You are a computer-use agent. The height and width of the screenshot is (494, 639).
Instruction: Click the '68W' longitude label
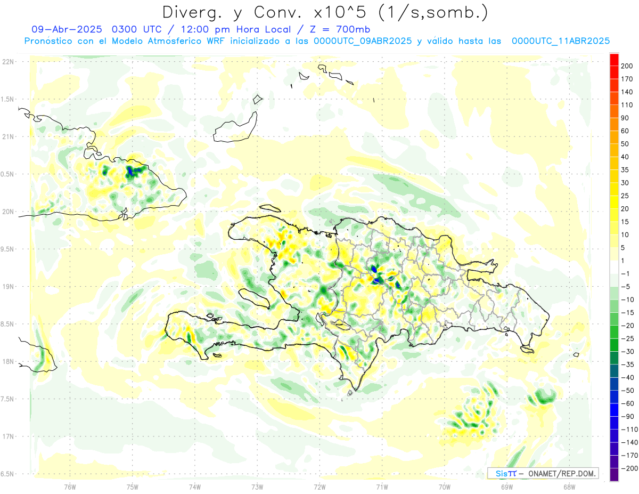coord(569,487)
